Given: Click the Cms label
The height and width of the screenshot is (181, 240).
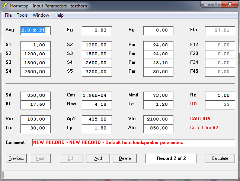Looking at the screenshot, I should (x=71, y=95).
